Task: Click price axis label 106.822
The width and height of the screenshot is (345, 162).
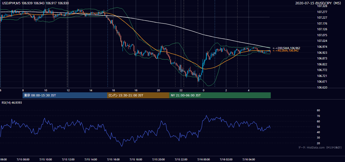Action: coord(322,64)
